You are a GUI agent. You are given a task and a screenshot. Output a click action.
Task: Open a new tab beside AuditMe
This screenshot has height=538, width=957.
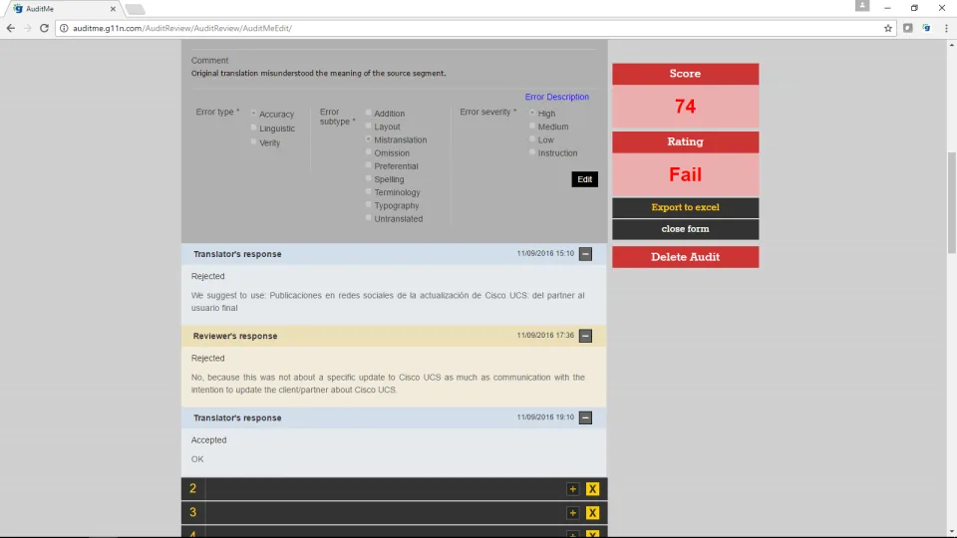coord(135,9)
